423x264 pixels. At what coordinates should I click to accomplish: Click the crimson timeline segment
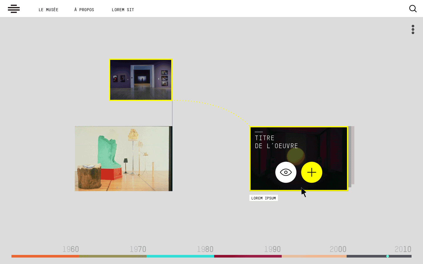pyautogui.click(x=248, y=256)
